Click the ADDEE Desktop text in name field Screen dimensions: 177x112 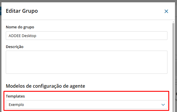click(22, 36)
